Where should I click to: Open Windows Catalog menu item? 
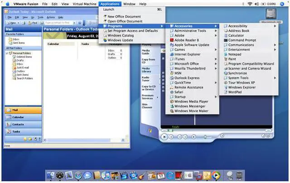click(132, 35)
